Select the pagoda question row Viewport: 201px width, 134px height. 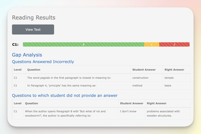tap(69, 78)
